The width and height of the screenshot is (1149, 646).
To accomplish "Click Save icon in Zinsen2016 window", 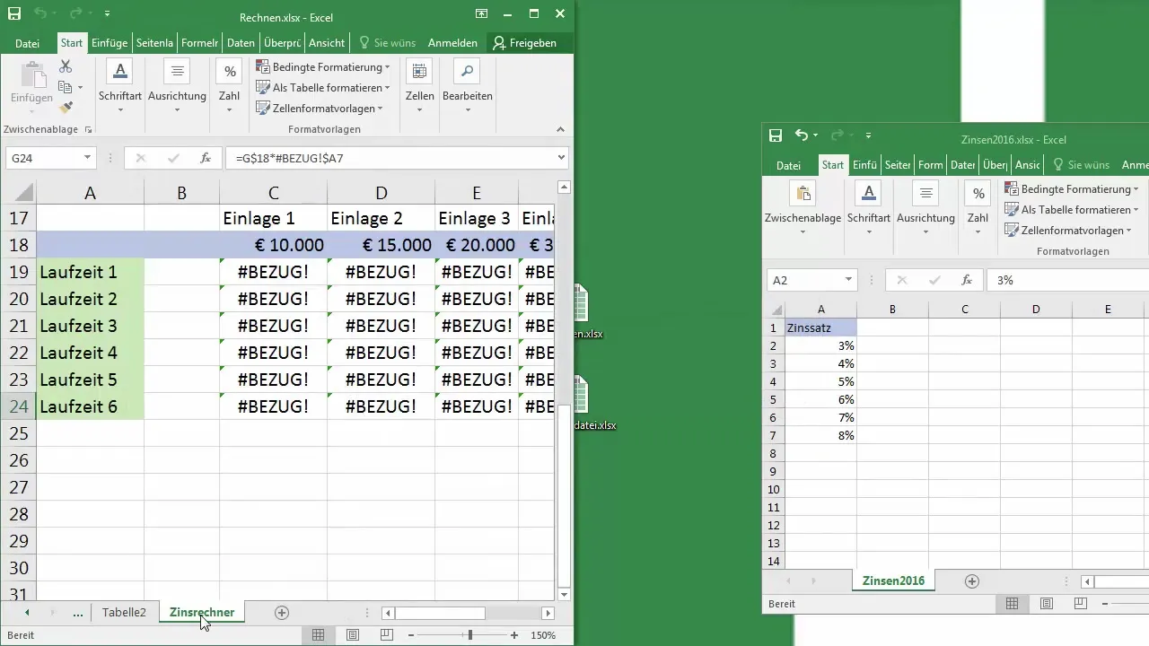I will pos(776,135).
